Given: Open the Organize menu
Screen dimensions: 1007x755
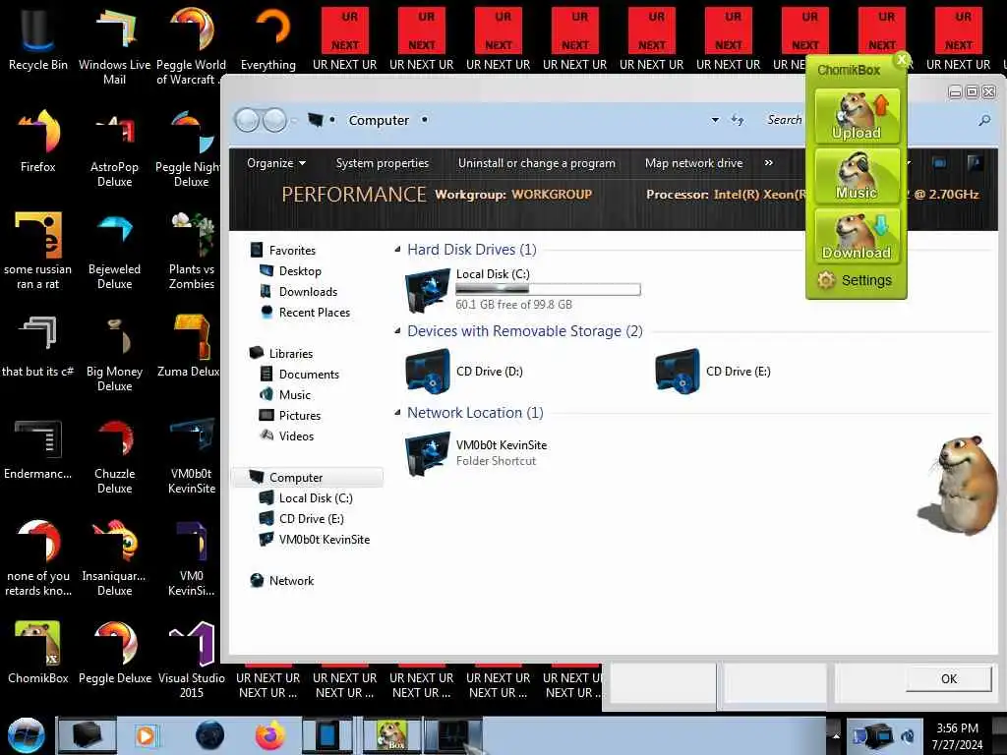Looking at the screenshot, I should (x=276, y=163).
